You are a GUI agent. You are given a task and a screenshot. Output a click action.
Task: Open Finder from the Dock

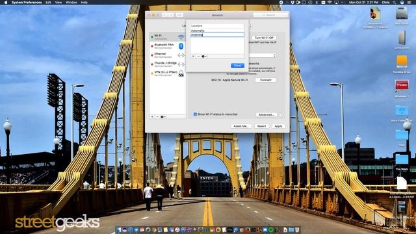point(119,229)
